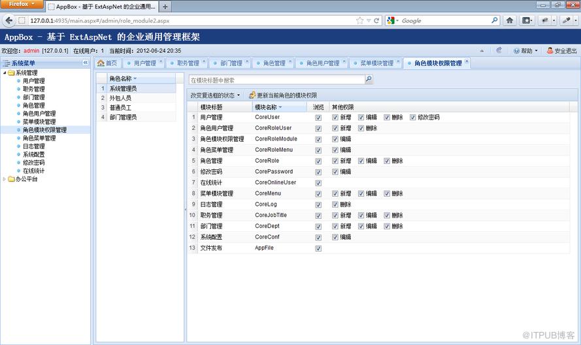Open 日志管理 in the sidebar tree
Screen dimensions: 581x345
pos(34,146)
